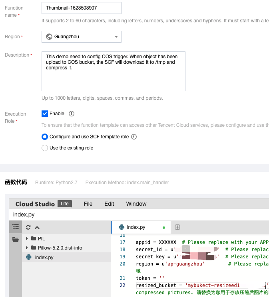Viewport: 269px width, 297px height.
Task: Open the File menu in Cloud Studio
Action: [88, 204]
